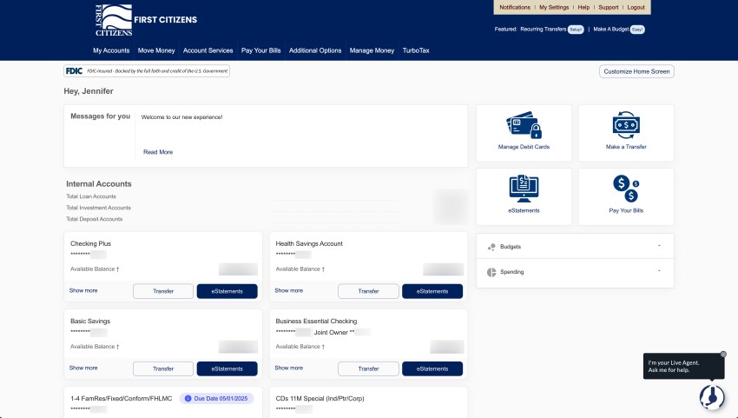Viewport: 738px width, 418px height.
Task: Click the Make A Budget featured link
Action: point(611,30)
